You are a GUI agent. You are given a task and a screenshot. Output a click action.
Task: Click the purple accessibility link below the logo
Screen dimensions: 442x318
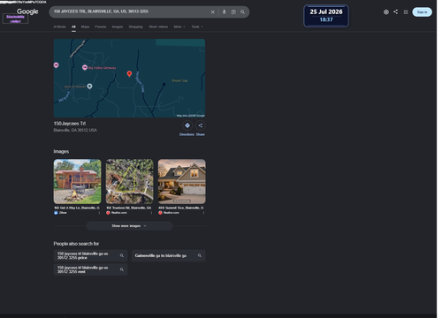pos(15,19)
